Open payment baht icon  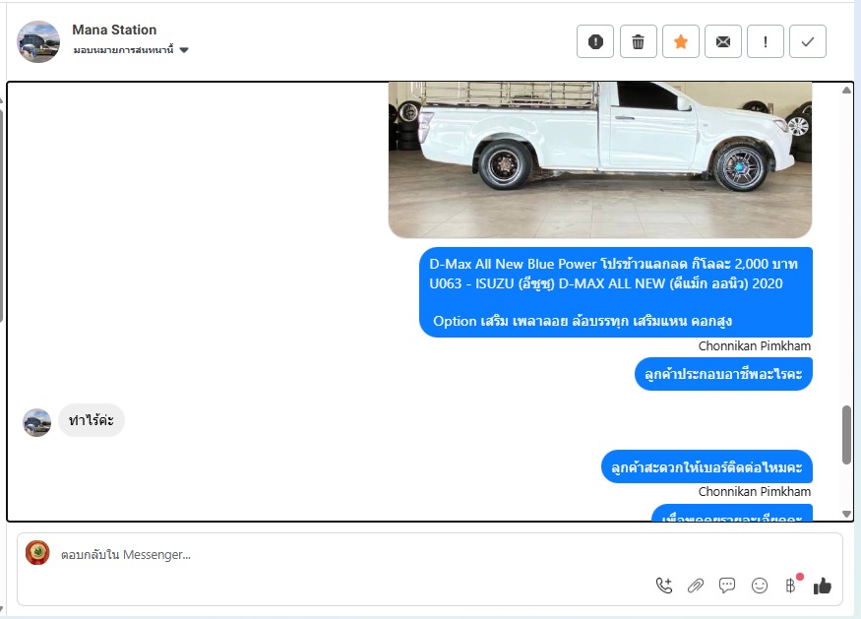791,586
